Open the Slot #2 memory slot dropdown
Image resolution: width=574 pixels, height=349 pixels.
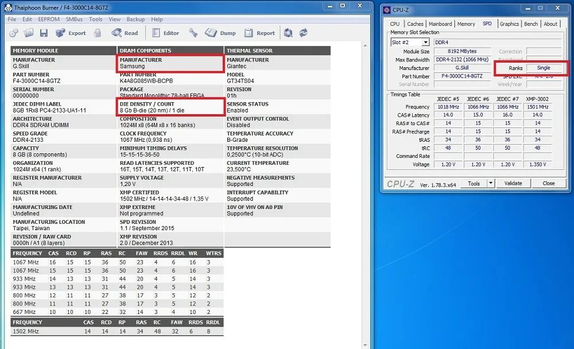[x=425, y=42]
